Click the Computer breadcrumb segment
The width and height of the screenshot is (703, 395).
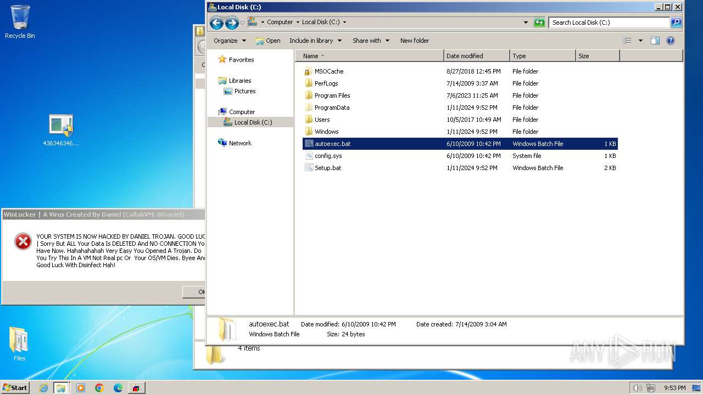point(280,22)
